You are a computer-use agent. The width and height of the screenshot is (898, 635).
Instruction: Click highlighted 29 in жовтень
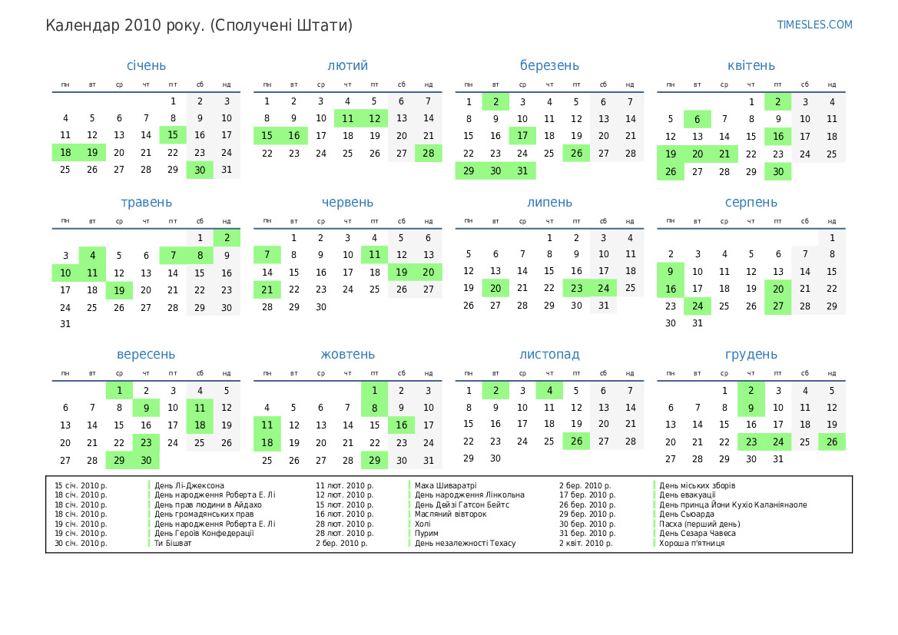(374, 460)
